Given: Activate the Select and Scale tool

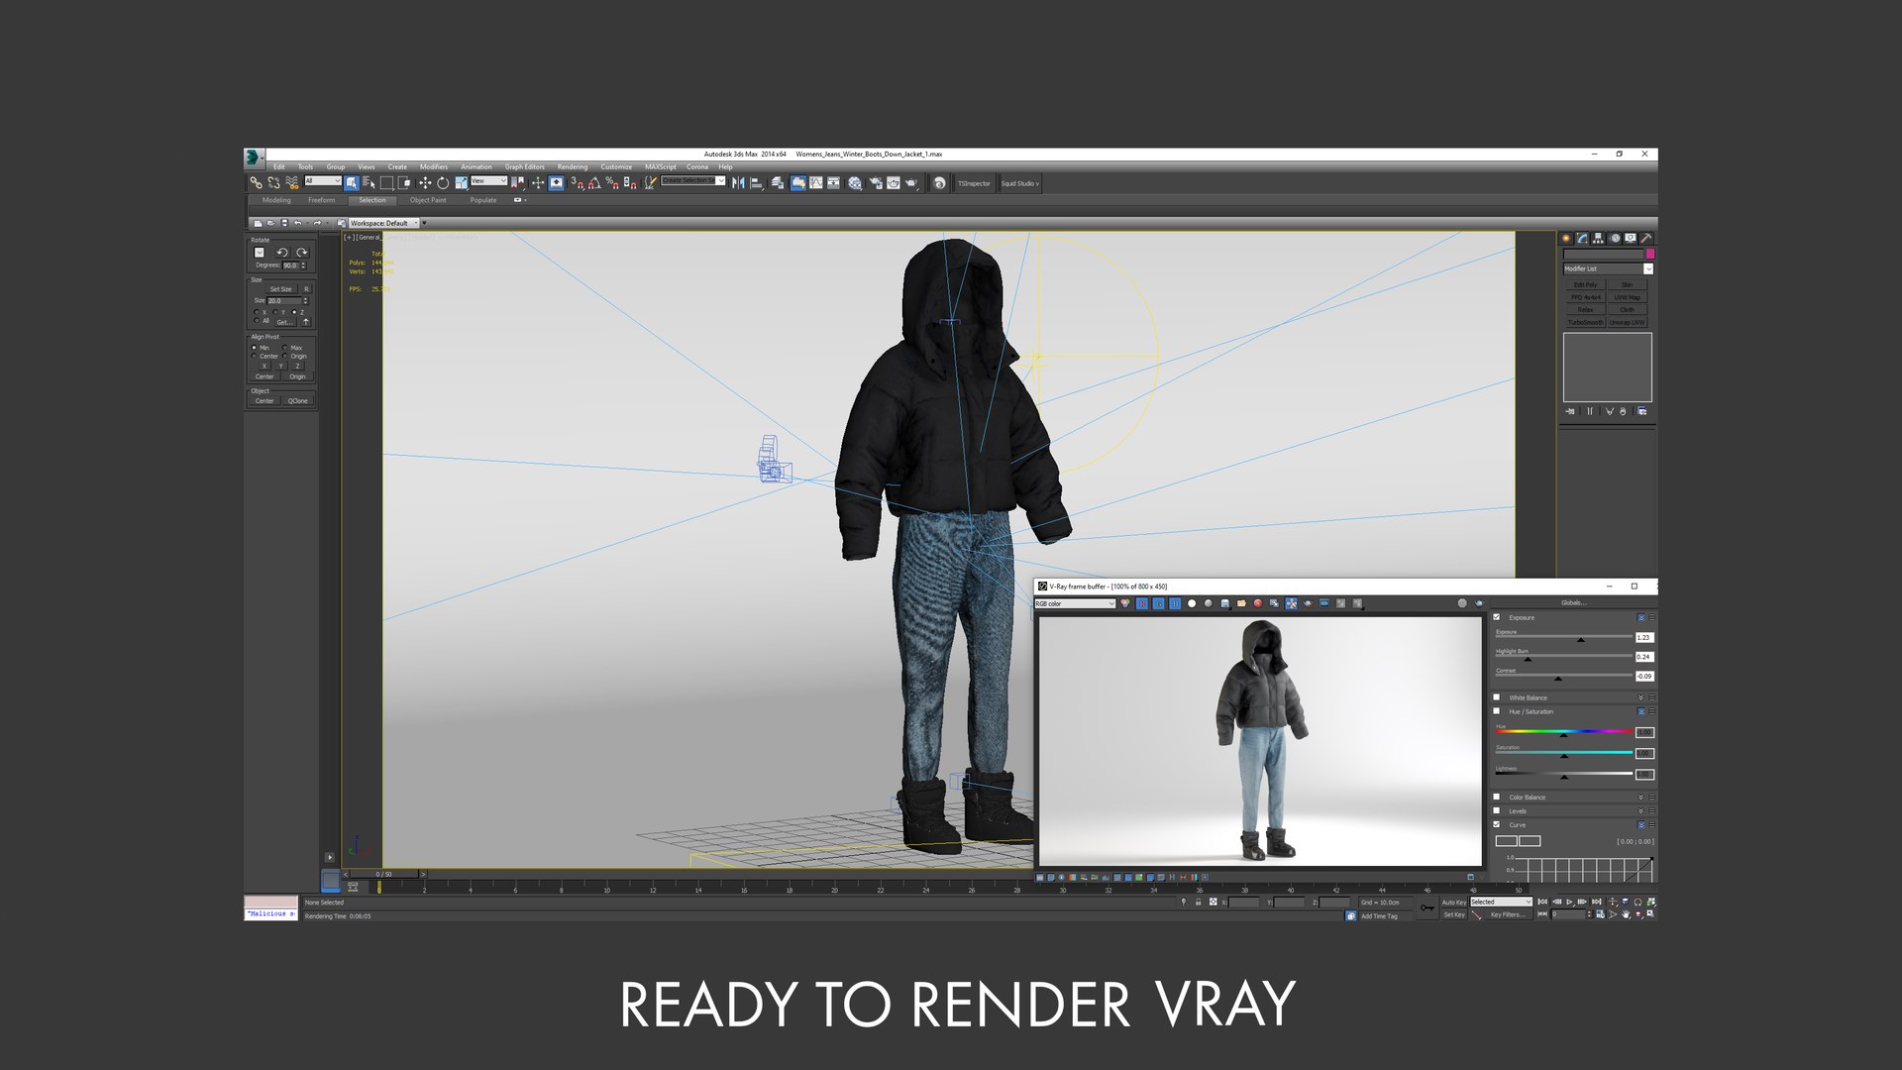Looking at the screenshot, I should (x=461, y=183).
